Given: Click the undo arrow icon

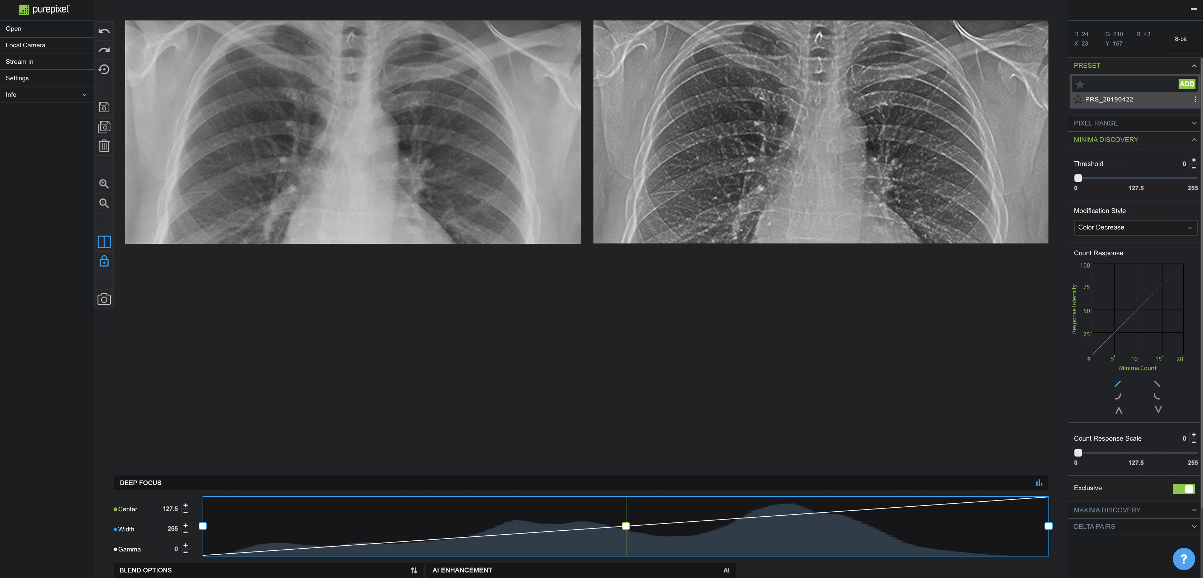Looking at the screenshot, I should point(104,31).
